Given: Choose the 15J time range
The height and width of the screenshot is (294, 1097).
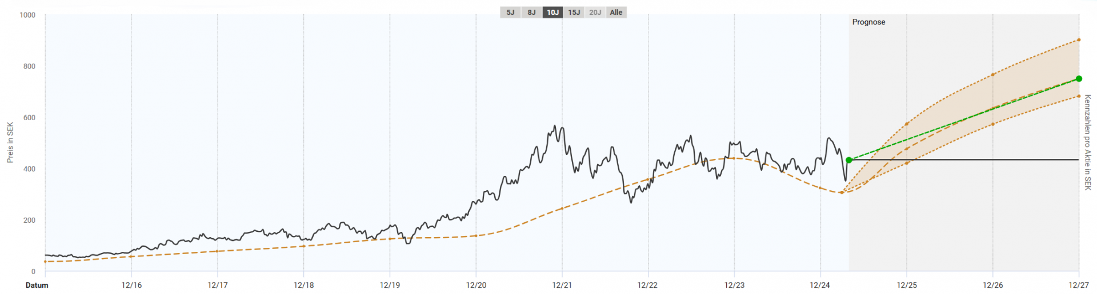Looking at the screenshot, I should click(x=574, y=13).
